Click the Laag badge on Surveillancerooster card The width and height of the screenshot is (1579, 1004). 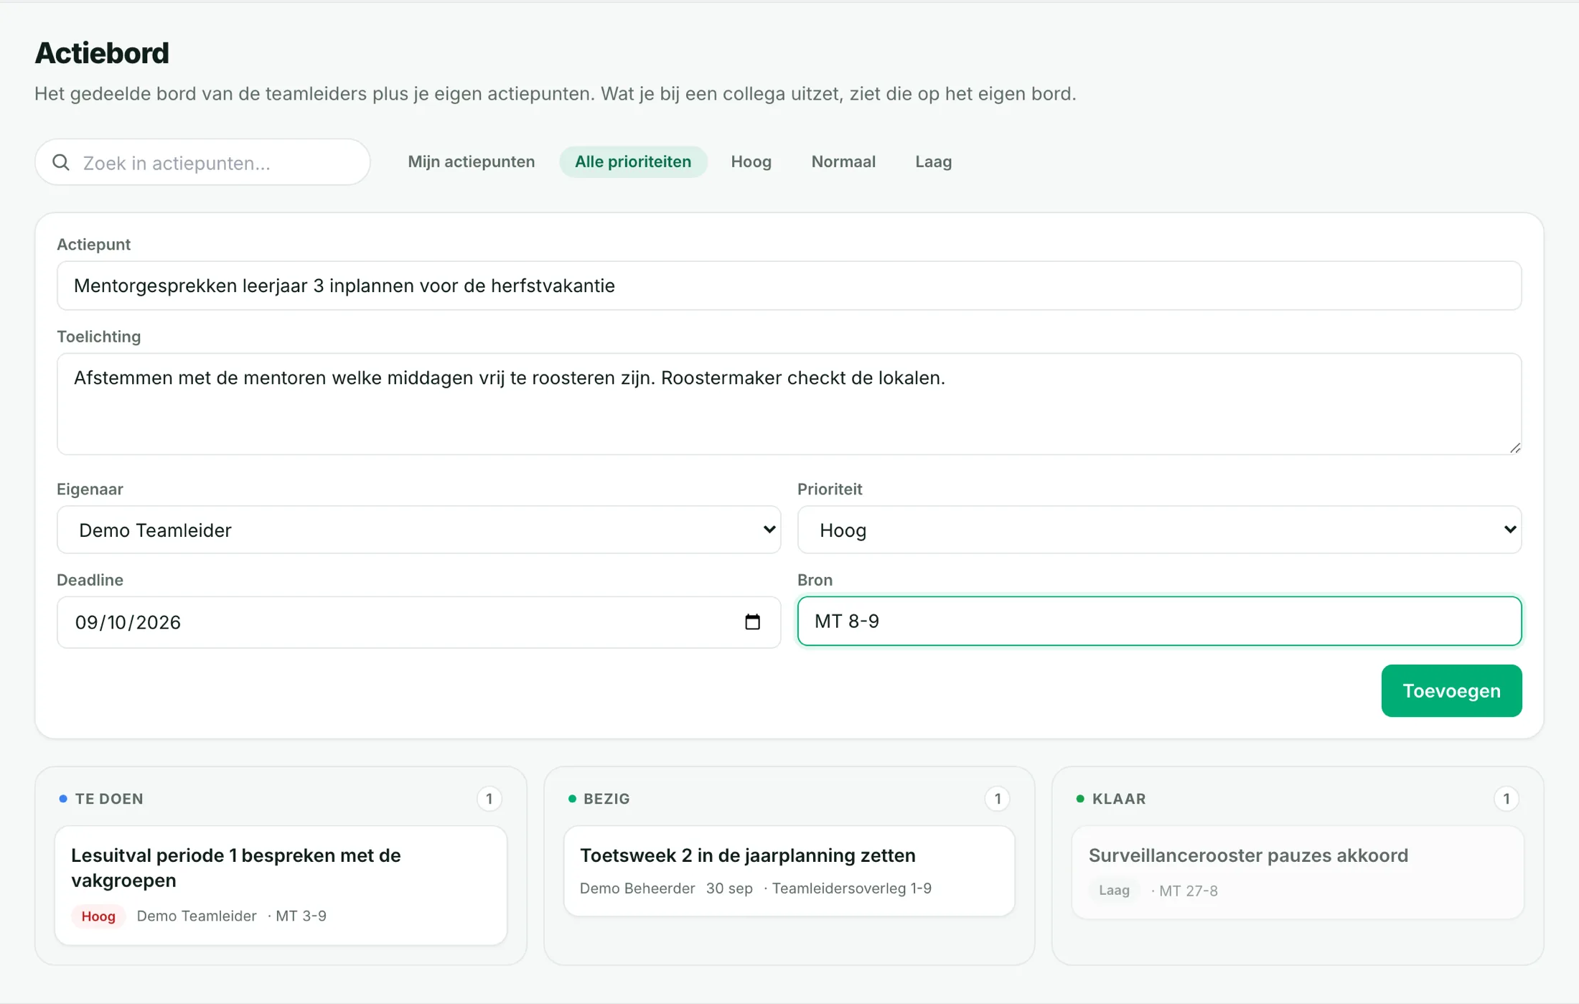(x=1114, y=890)
